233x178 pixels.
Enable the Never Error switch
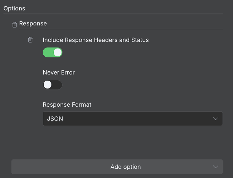click(x=53, y=85)
